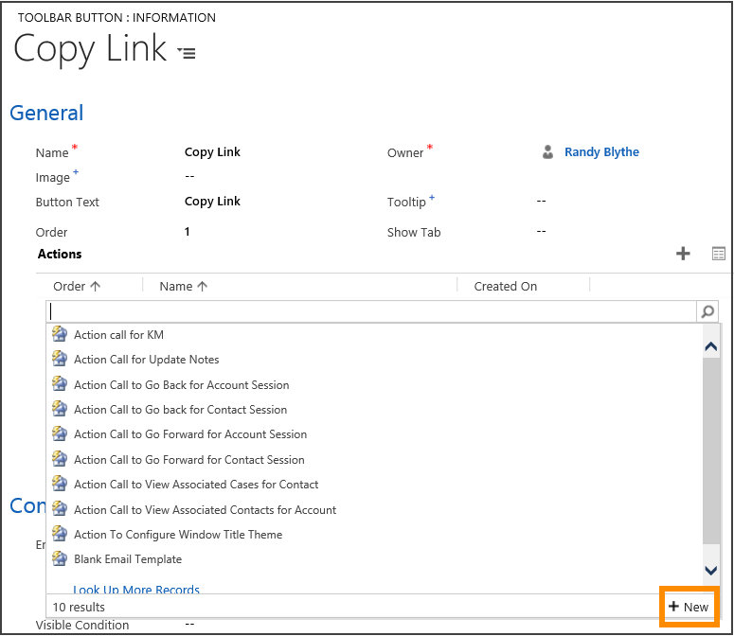
Task: Open owner Randy Blythe link
Action: [x=601, y=152]
